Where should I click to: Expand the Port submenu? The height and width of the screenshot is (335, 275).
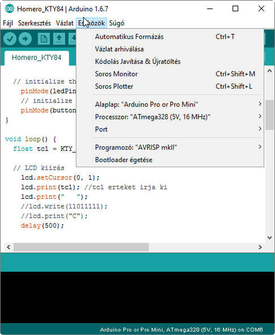pos(170,129)
